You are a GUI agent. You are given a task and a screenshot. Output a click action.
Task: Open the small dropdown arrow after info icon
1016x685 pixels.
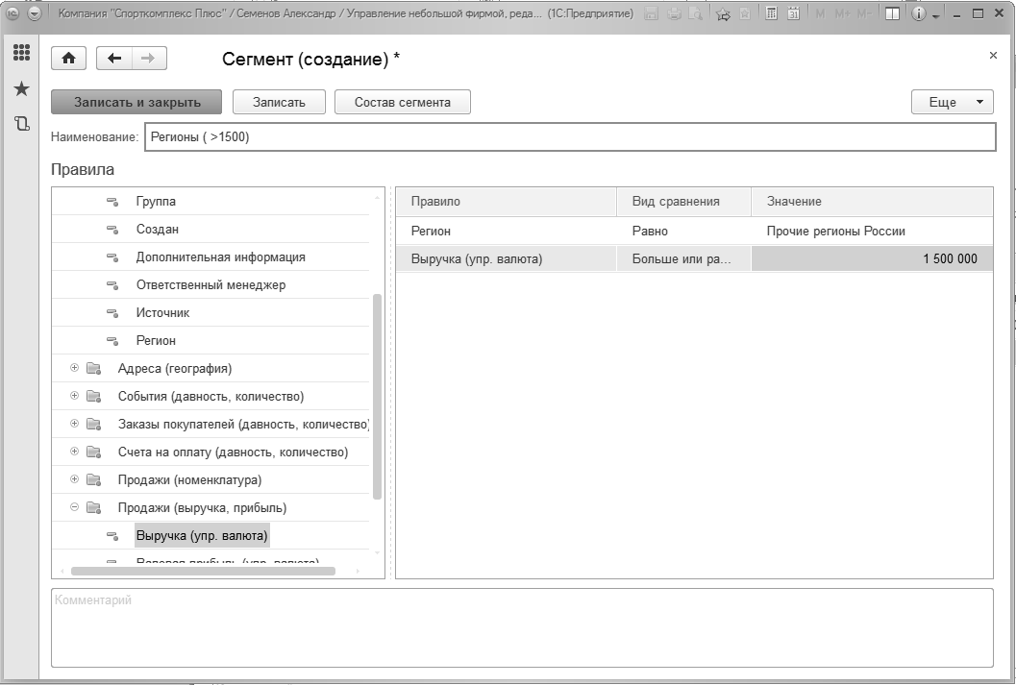(x=935, y=16)
